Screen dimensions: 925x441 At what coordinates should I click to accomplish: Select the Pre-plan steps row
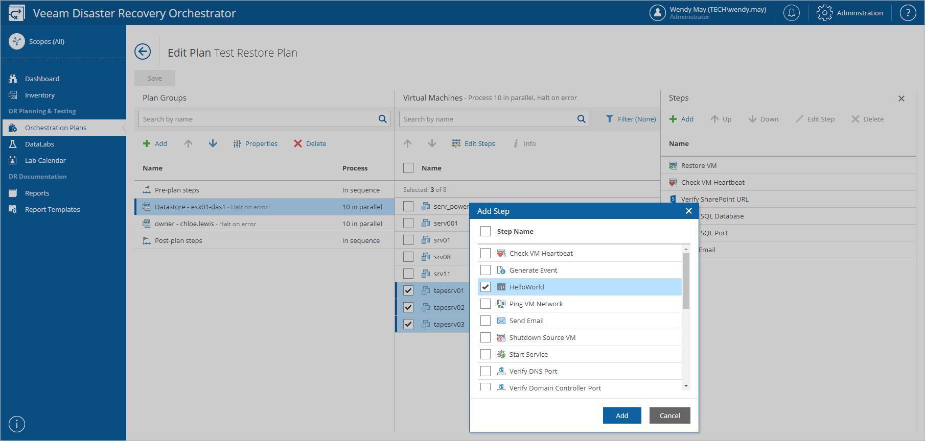(264, 190)
